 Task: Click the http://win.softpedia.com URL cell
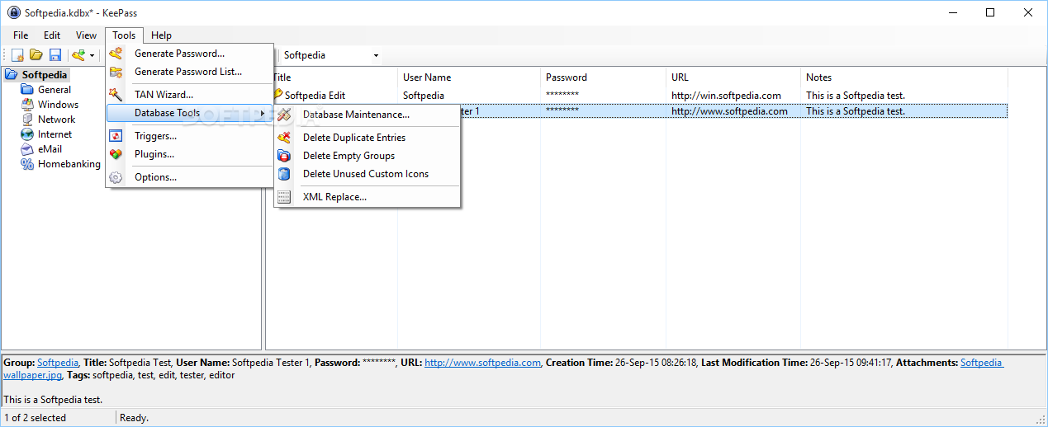pos(726,96)
